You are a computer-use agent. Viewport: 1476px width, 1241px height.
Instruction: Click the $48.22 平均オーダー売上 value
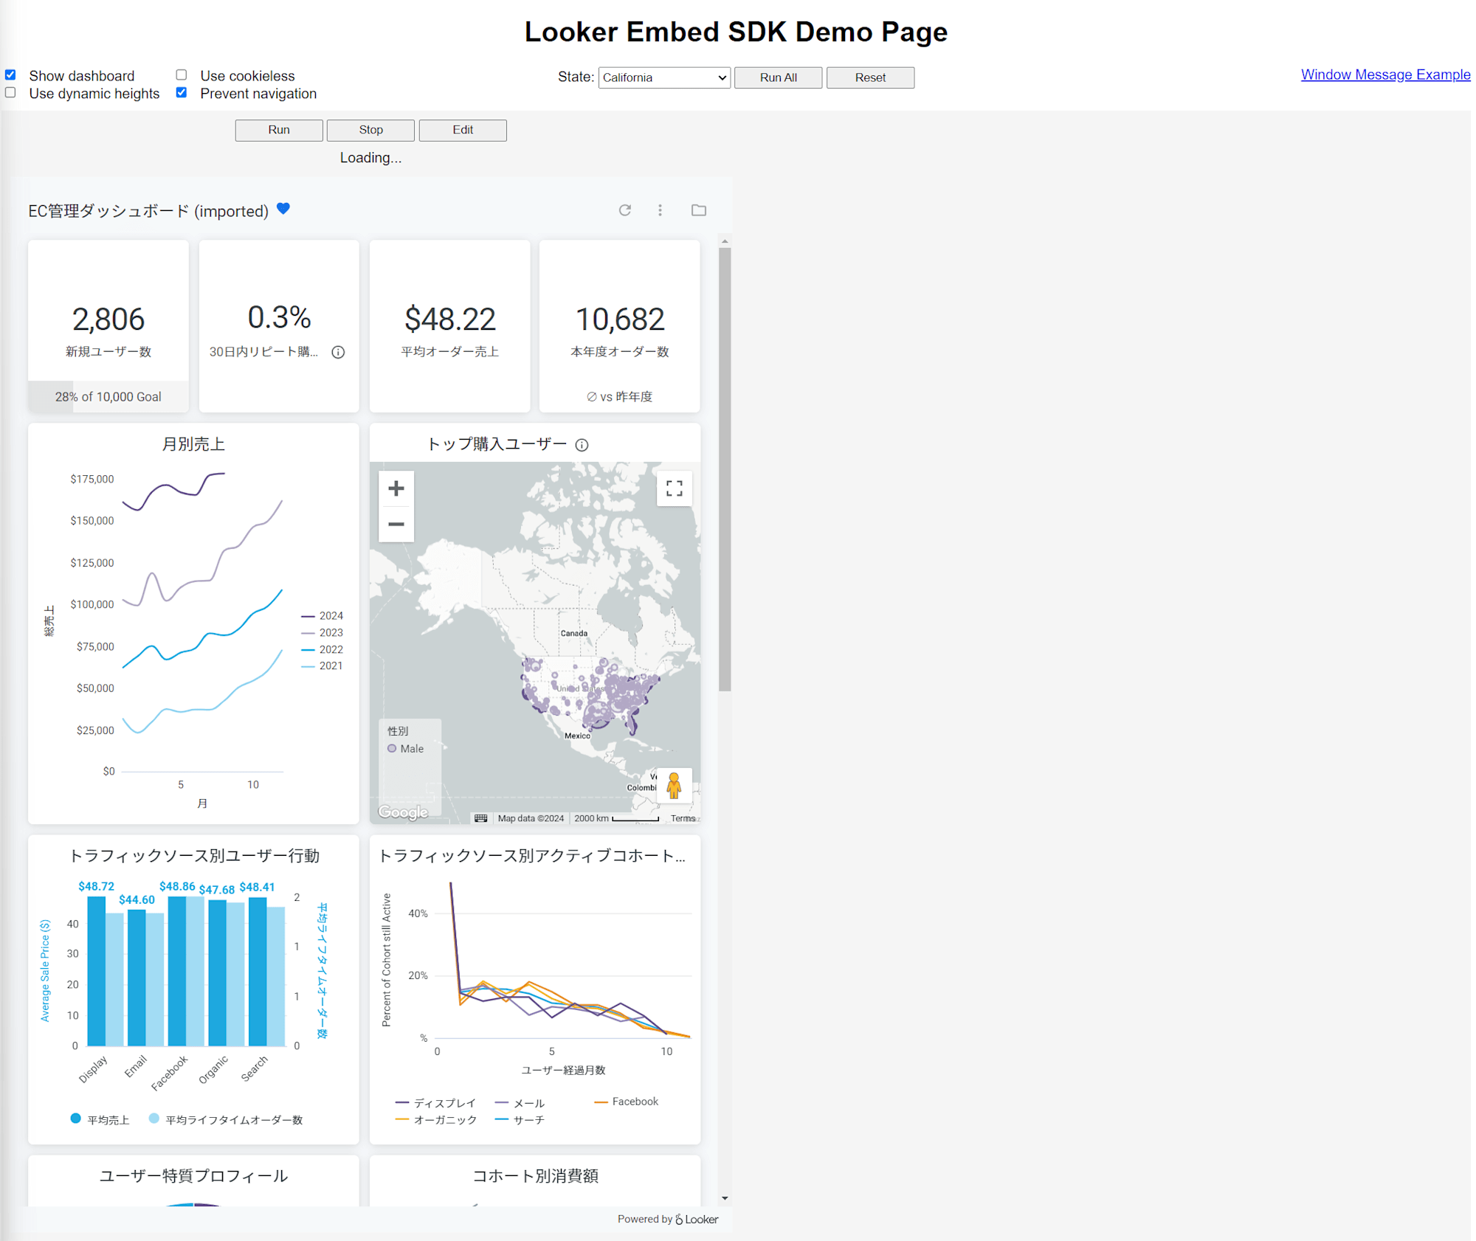coord(451,320)
